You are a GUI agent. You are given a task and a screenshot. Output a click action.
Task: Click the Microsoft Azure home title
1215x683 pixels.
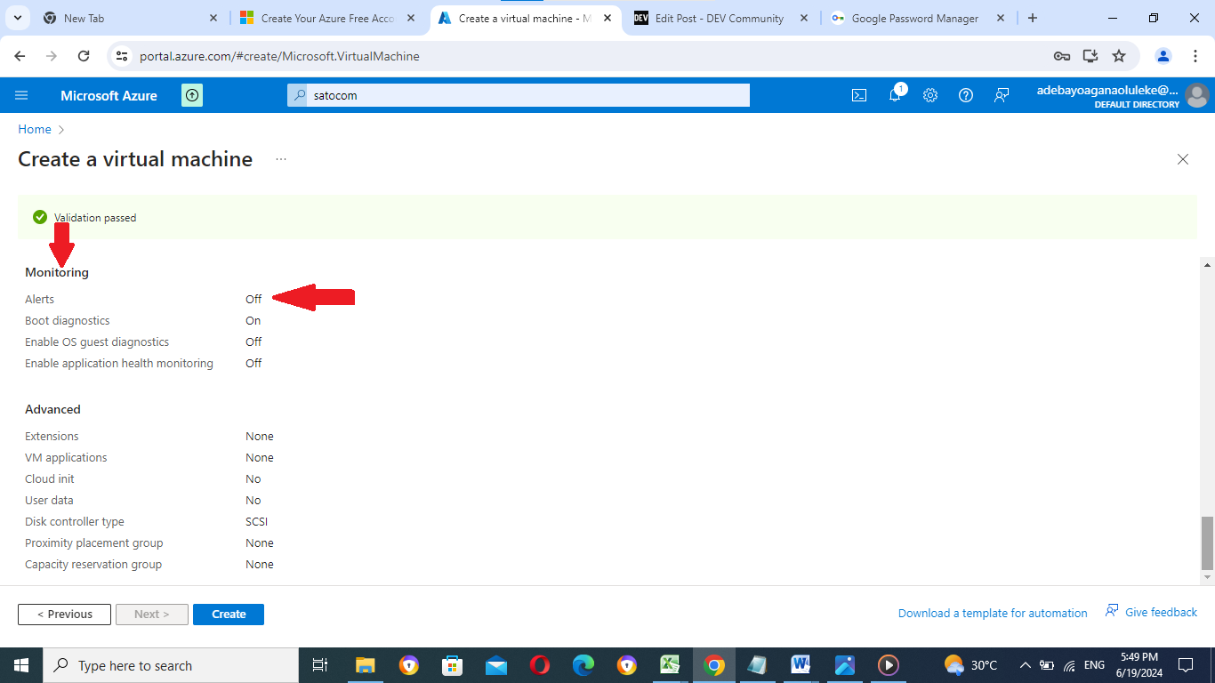109,95
